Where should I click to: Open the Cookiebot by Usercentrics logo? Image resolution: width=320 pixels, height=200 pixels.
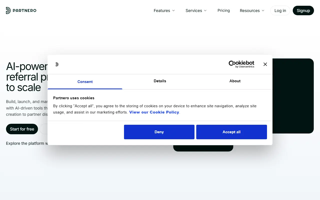point(241,64)
